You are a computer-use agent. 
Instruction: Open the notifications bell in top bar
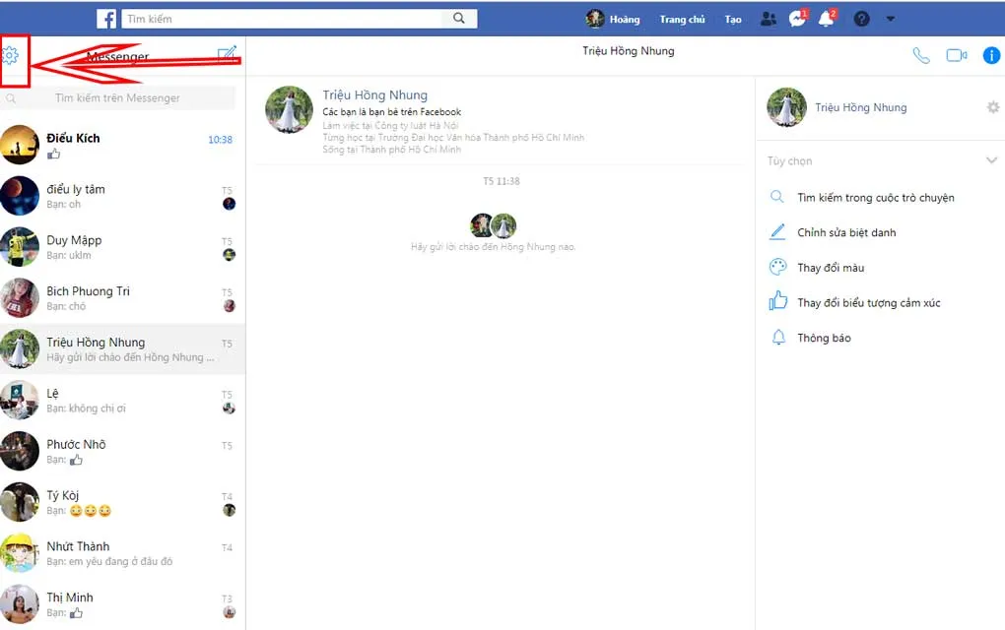[826, 19]
